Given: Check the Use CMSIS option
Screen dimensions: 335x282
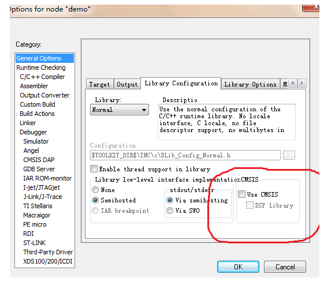Looking at the screenshot, I should [x=241, y=194].
